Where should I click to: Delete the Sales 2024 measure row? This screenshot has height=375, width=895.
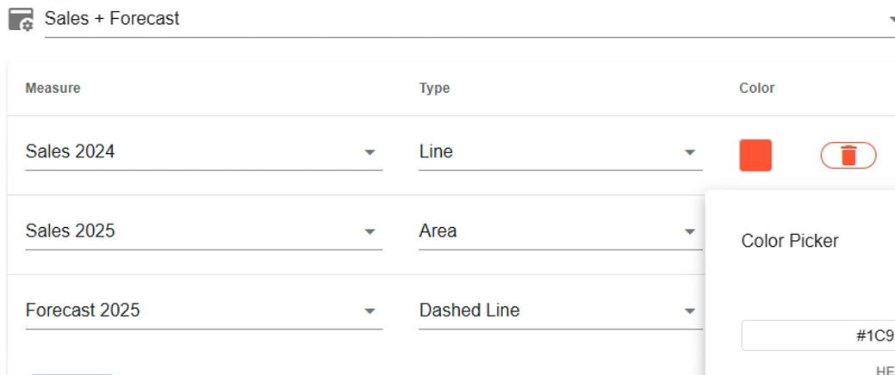pos(848,156)
